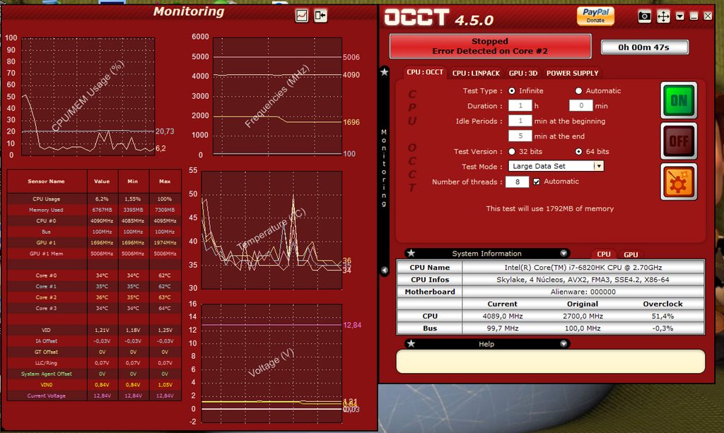The image size is (724, 433).
Task: Click the move window crosshair icon
Action: (x=663, y=17)
